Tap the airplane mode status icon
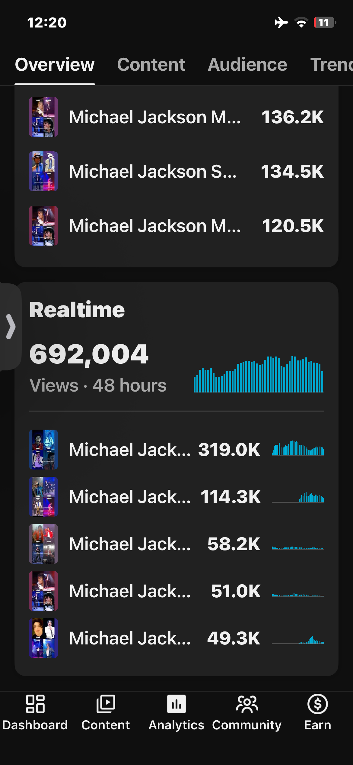Viewport: 353px width, 765px height. click(281, 22)
